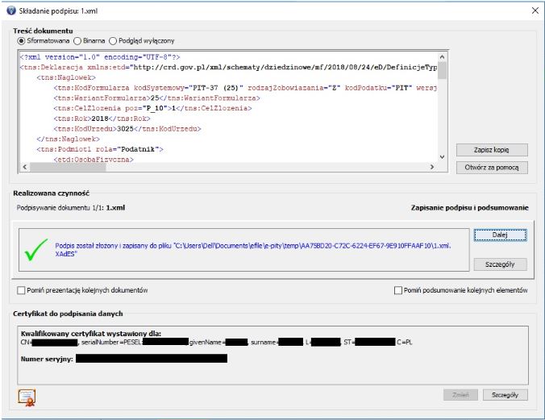The height and width of the screenshot is (420, 545).
Task: Select the Sformatowana radio button
Action: pos(21,40)
